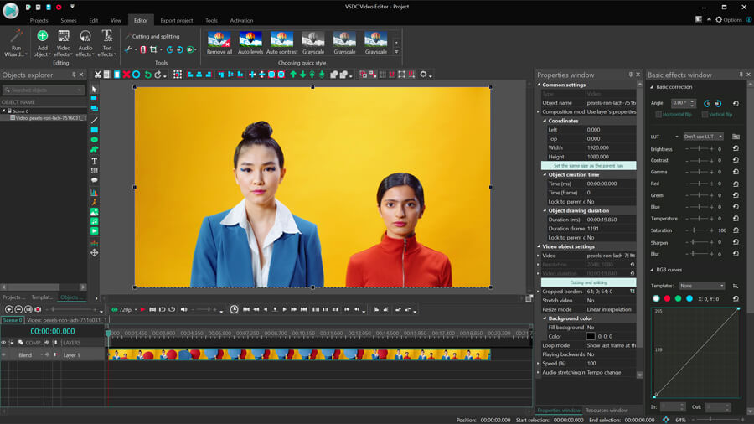Apply the Auto contrast quick style

281,43
